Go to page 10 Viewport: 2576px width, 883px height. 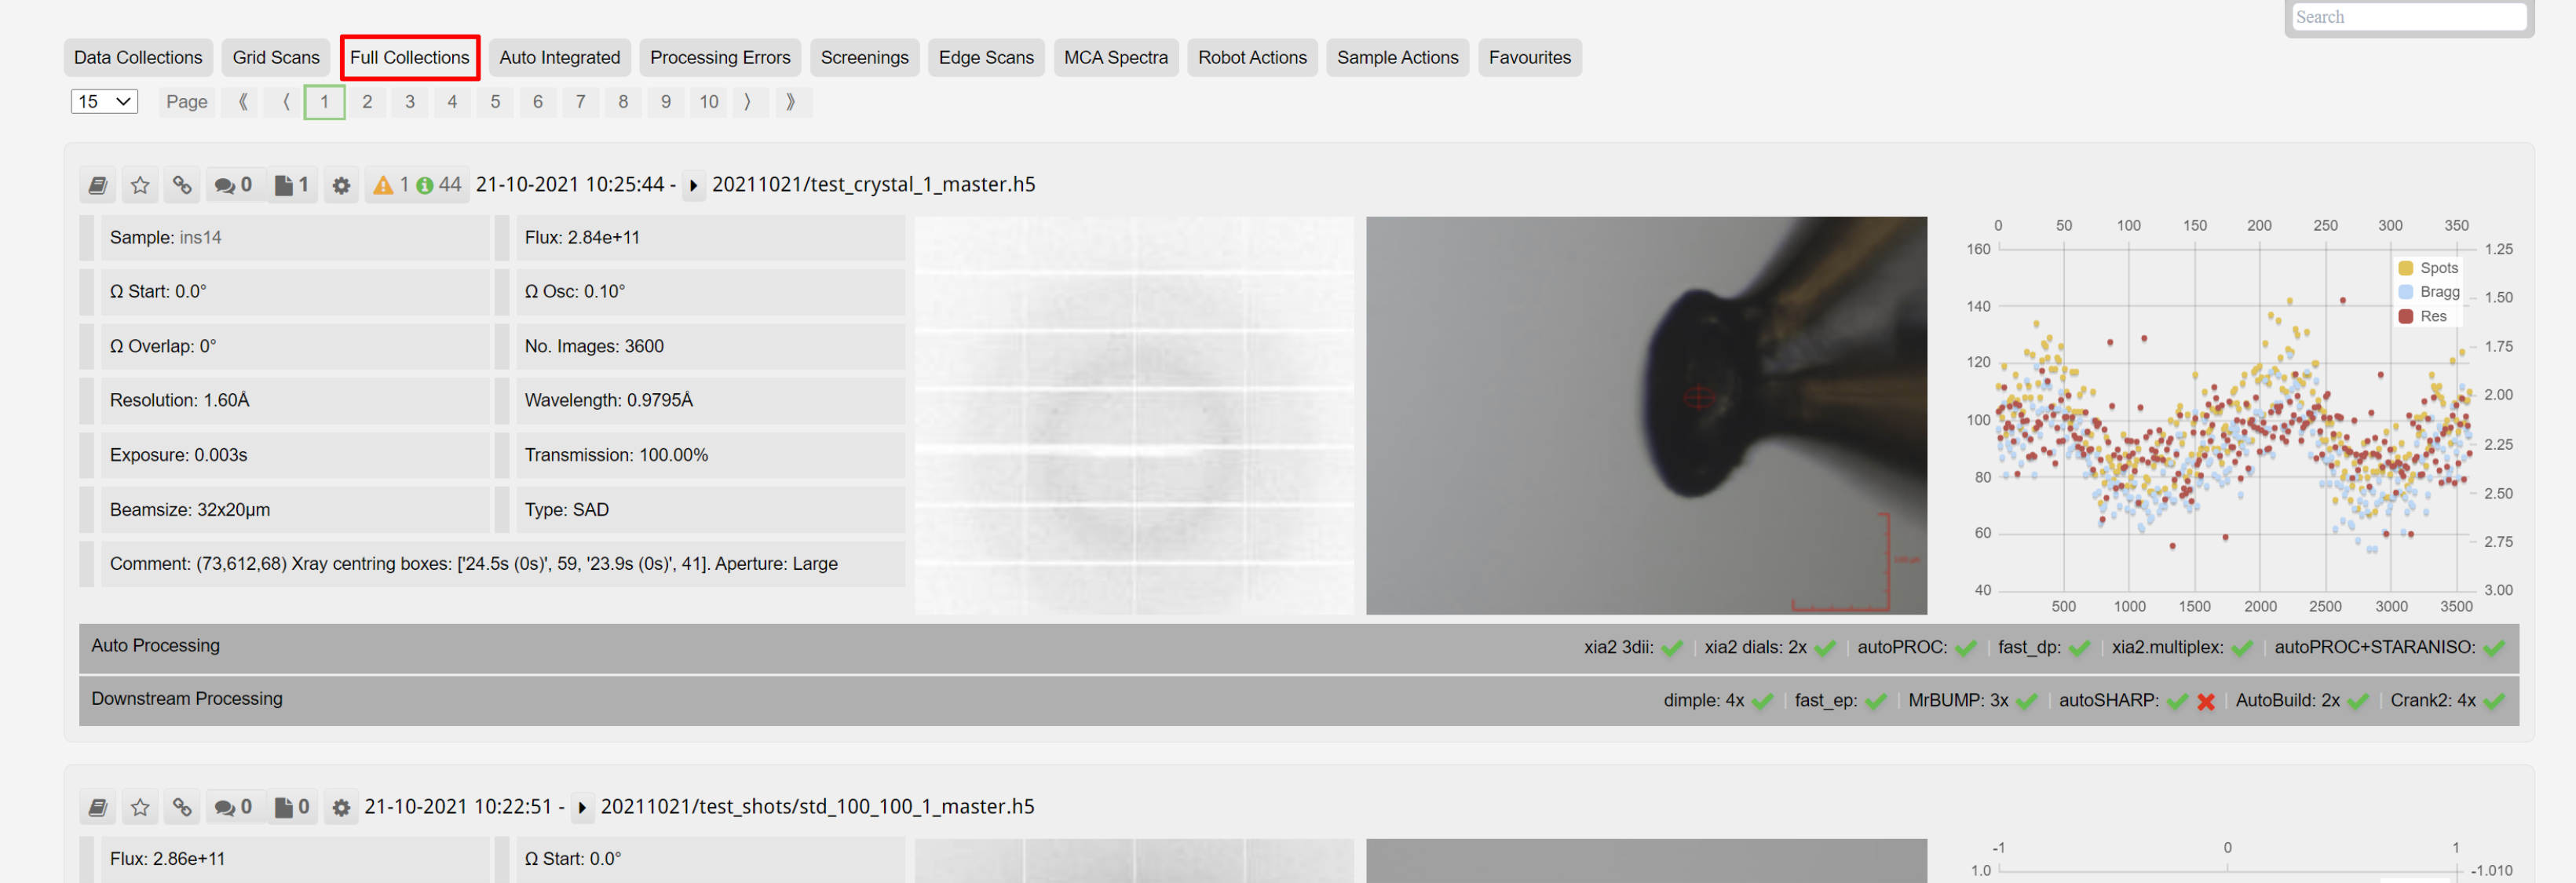(709, 102)
